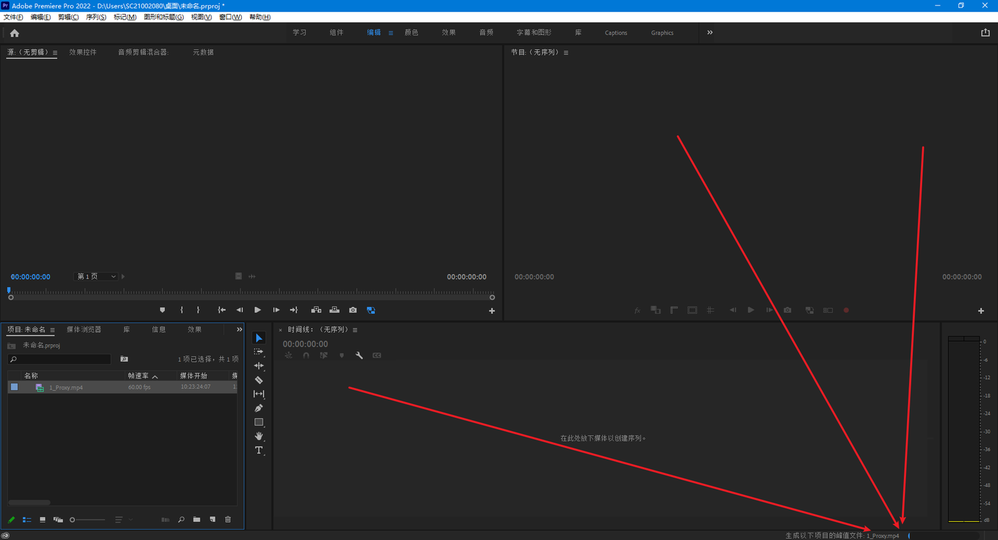Select the Razor tool in the toolbar
The height and width of the screenshot is (540, 998).
259,380
